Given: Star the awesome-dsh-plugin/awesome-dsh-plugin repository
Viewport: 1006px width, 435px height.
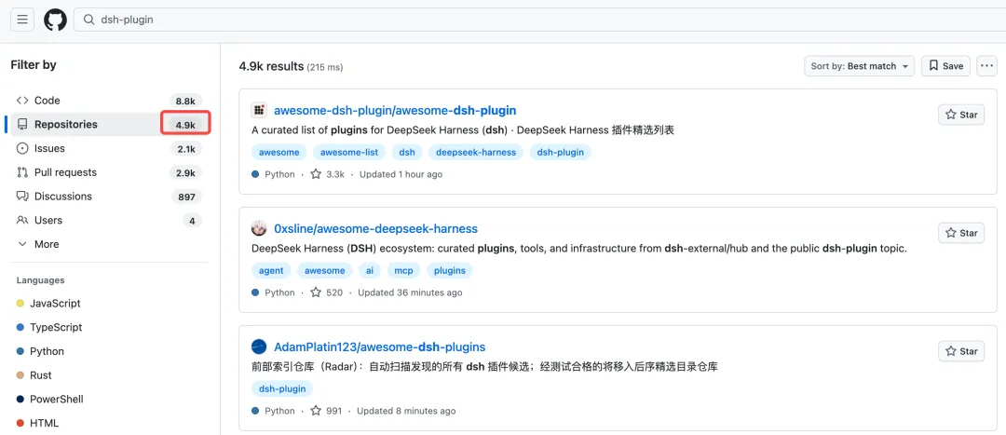Looking at the screenshot, I should tap(961, 115).
